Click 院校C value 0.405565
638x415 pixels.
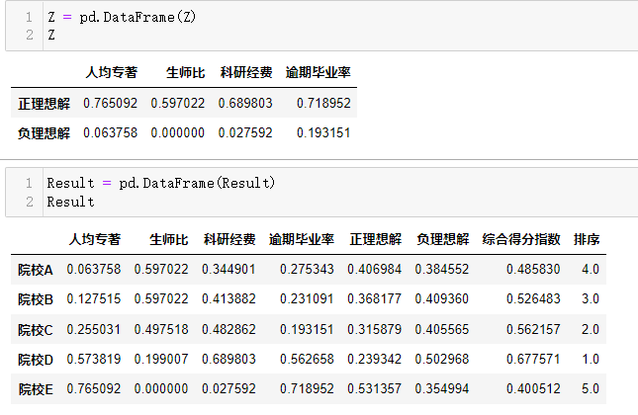coord(442,329)
